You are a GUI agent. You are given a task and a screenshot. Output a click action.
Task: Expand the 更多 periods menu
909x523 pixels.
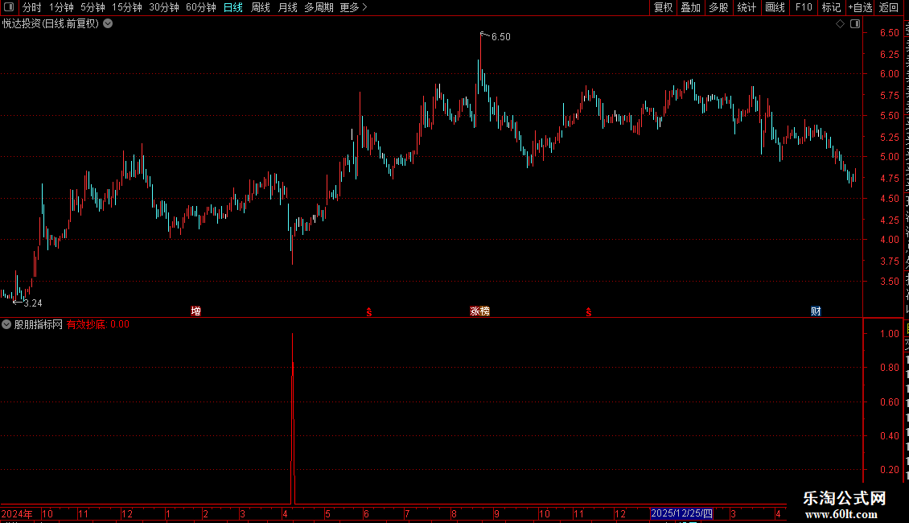point(353,7)
